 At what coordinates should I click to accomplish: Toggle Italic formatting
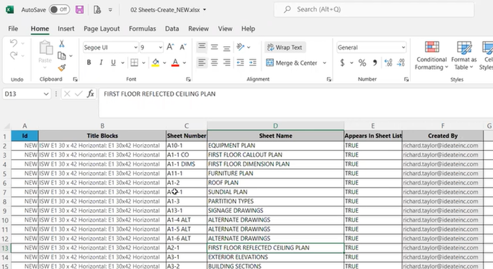point(101,63)
